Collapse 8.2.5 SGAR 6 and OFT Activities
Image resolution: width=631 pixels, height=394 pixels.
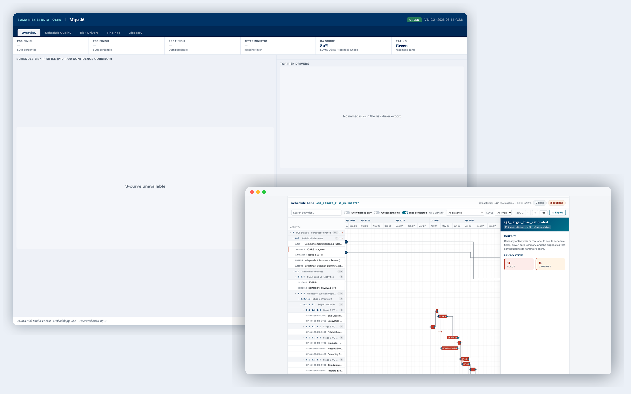pos(296,277)
